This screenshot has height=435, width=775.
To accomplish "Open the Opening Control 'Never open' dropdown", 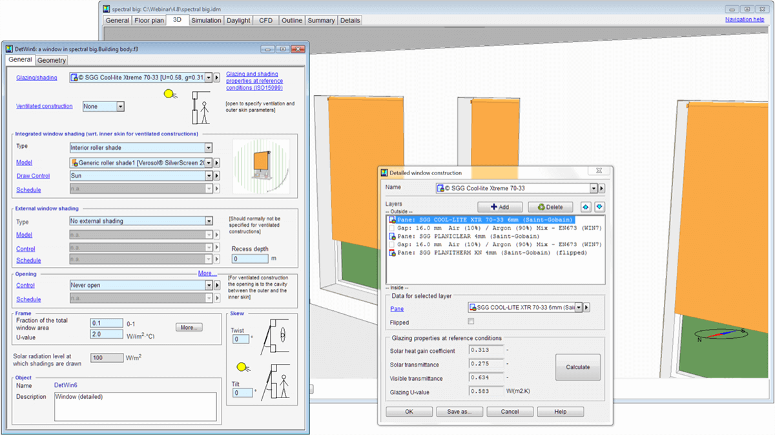I will [208, 285].
